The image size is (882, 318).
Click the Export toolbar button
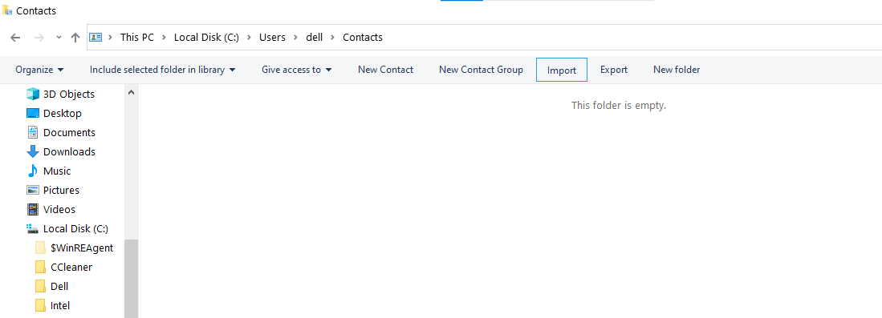point(614,70)
